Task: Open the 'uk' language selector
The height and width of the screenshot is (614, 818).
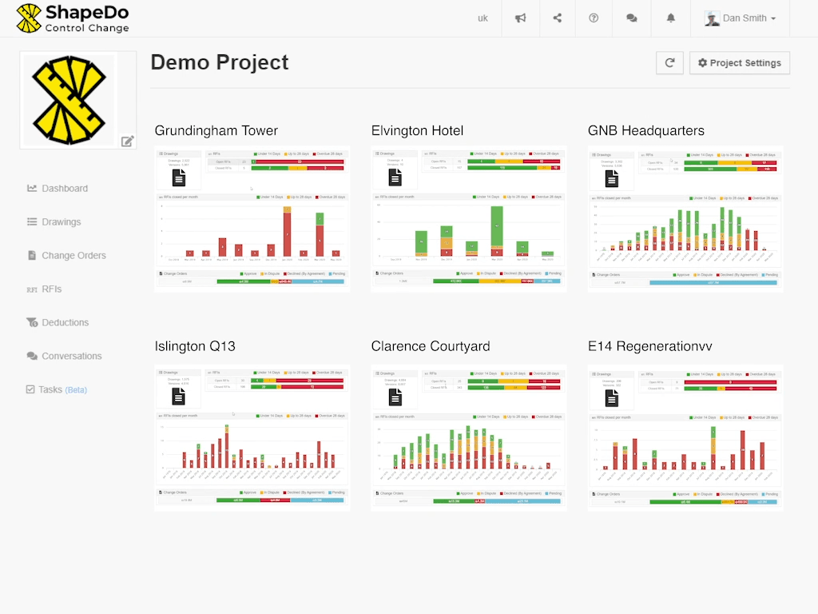Action: (482, 18)
